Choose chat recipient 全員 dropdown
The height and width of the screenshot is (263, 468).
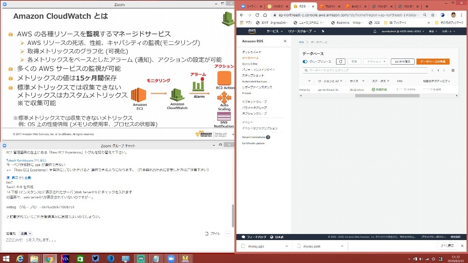coord(26,234)
